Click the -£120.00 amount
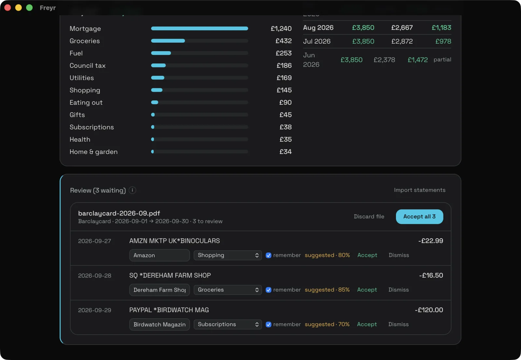521x360 pixels. point(429,310)
